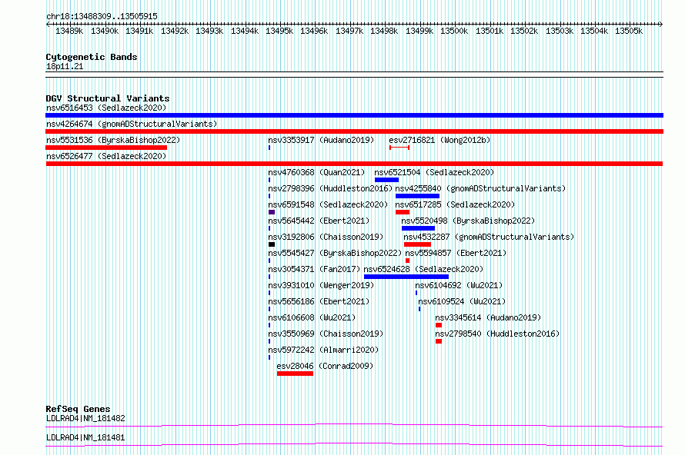Open the nsv5972242 (Almarri2020) label
Screen dimensions: 685x455
[323, 350]
